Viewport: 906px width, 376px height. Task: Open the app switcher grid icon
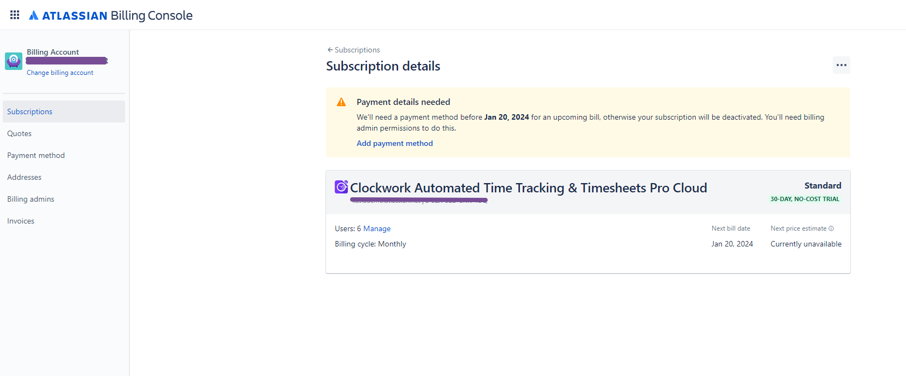coord(15,15)
